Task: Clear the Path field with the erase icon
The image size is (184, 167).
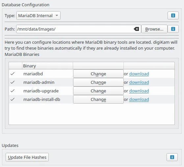Action: pyautogui.click(x=136, y=29)
